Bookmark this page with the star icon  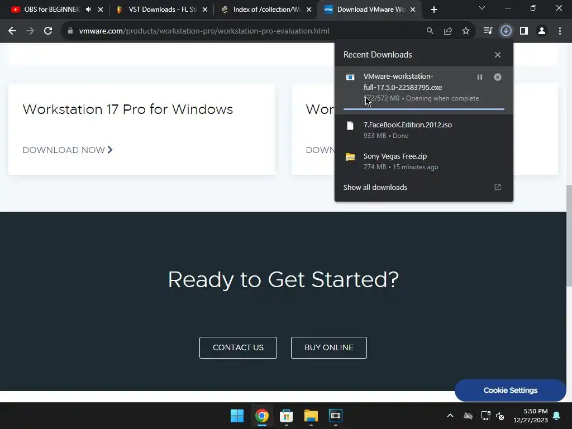[x=466, y=31]
